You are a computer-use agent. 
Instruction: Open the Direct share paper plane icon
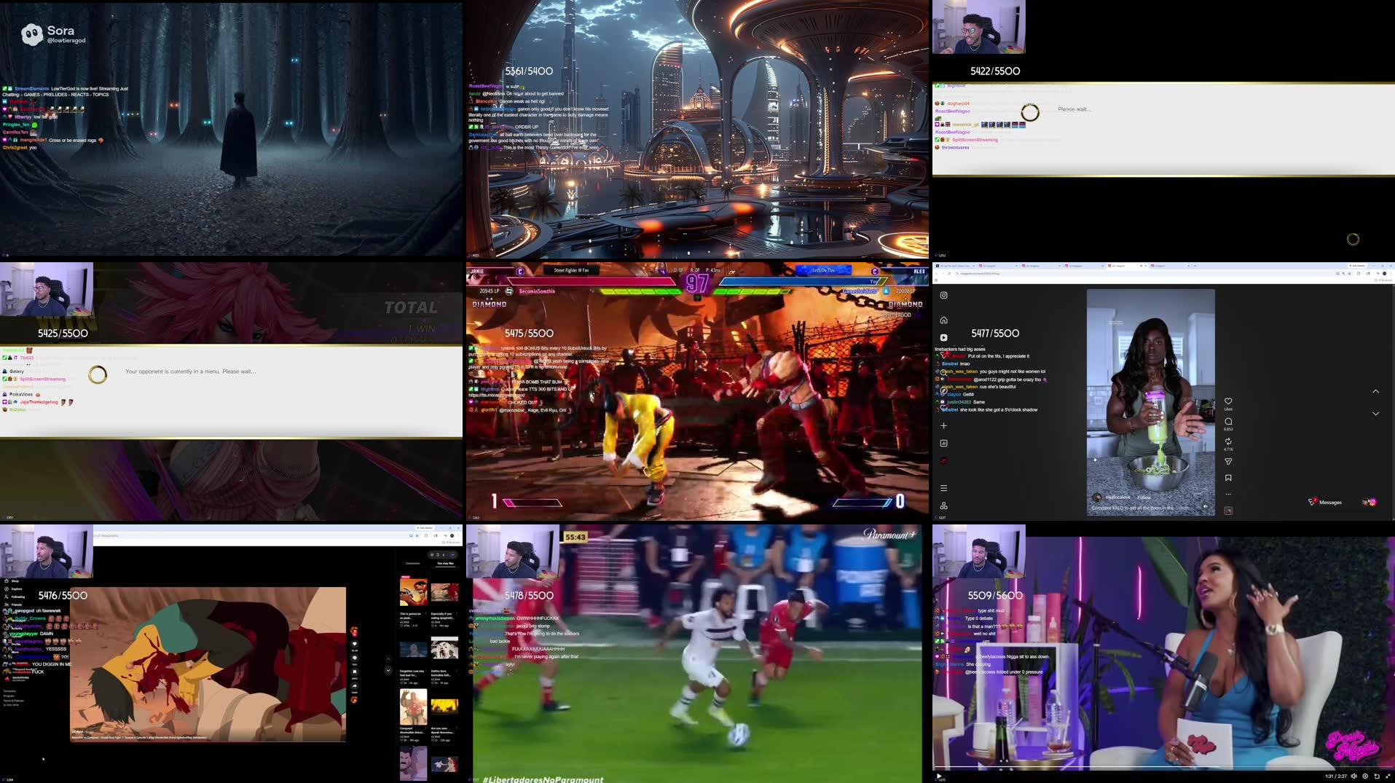1228,462
